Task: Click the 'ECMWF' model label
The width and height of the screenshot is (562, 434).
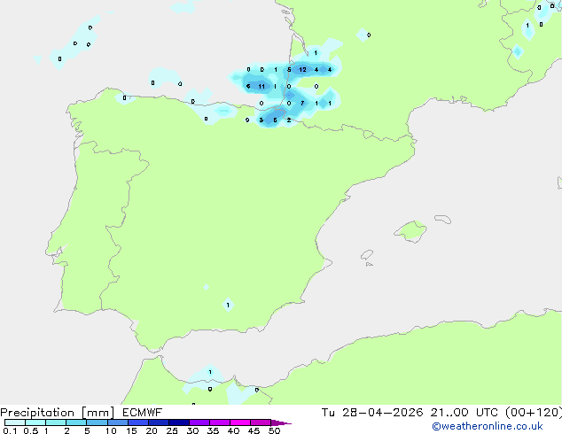Action: (143, 413)
